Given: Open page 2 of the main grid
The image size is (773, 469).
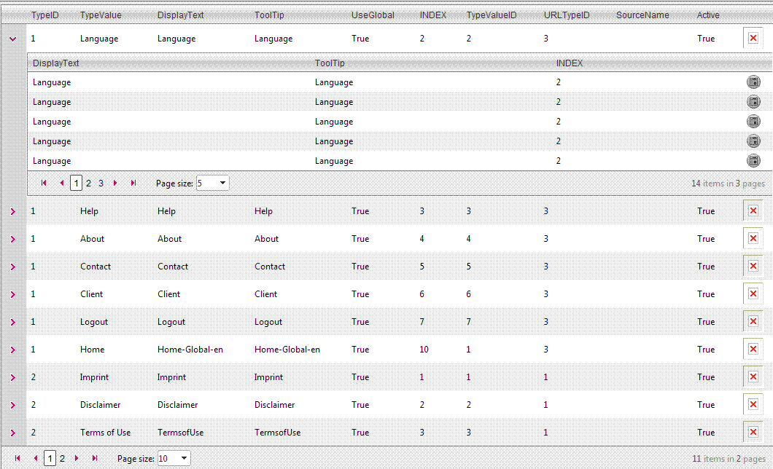Looking at the screenshot, I should (62, 459).
